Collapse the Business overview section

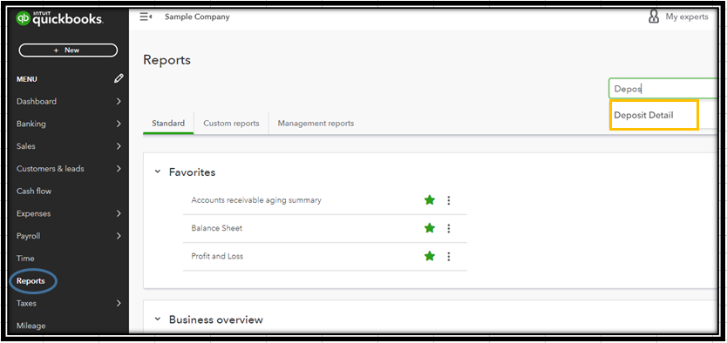[158, 319]
